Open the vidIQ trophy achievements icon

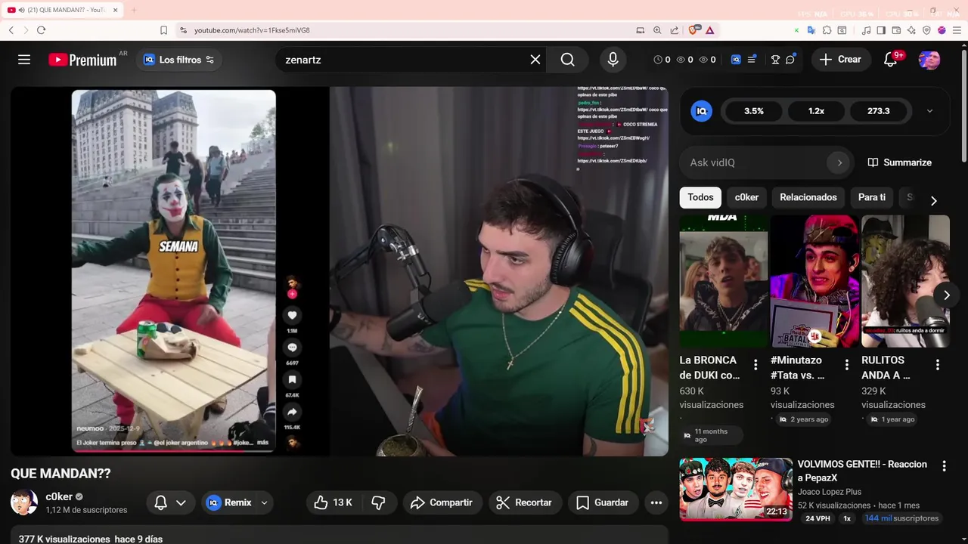(x=775, y=60)
